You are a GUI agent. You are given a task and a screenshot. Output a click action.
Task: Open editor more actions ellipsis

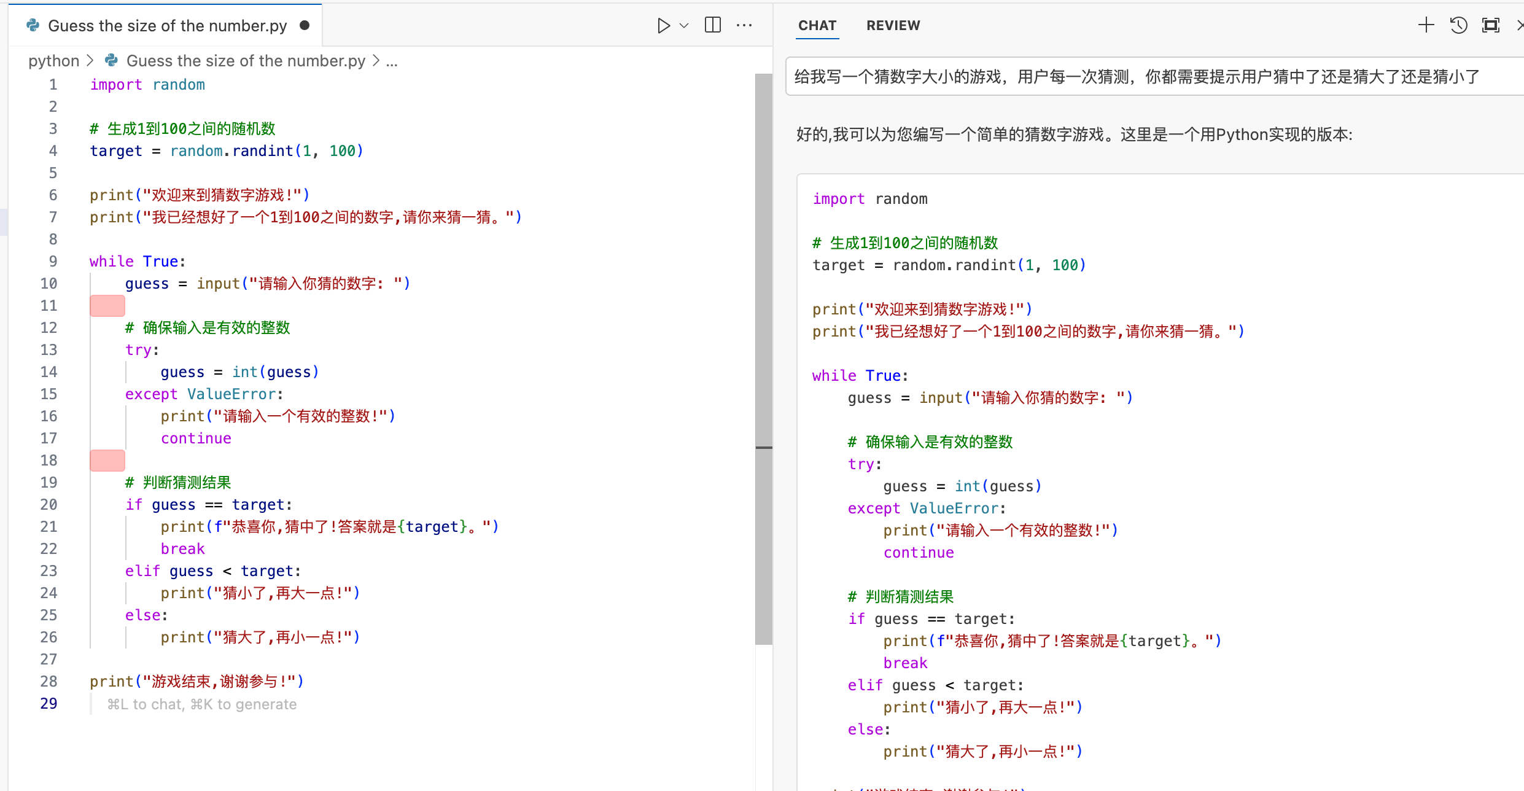point(744,26)
